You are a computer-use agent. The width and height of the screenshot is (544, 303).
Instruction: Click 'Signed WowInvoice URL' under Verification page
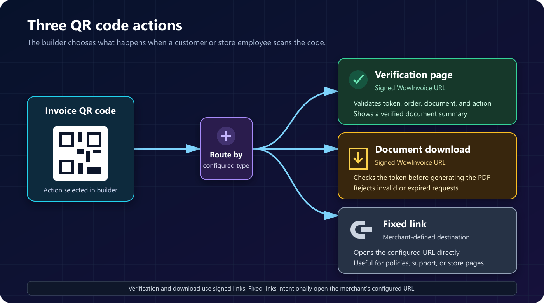410,88
